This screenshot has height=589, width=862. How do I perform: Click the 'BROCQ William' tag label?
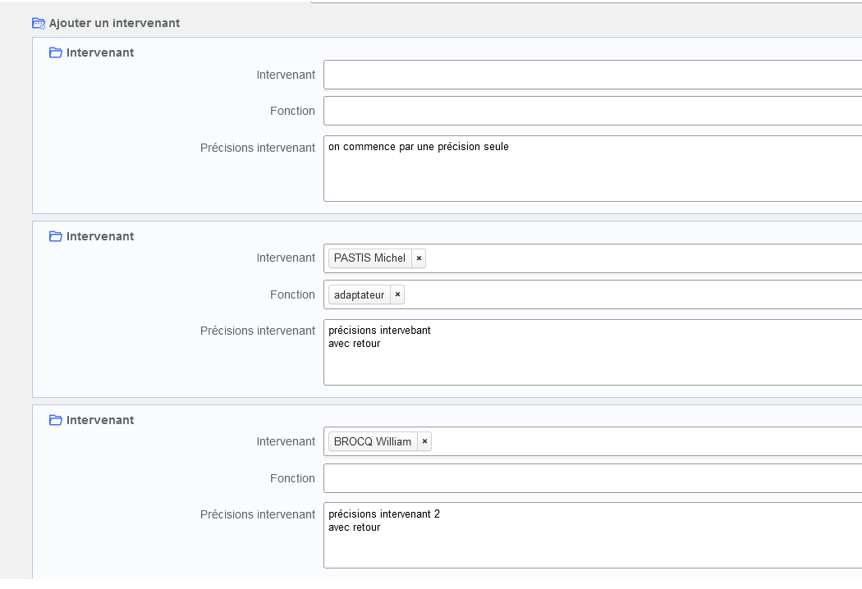coord(373,442)
